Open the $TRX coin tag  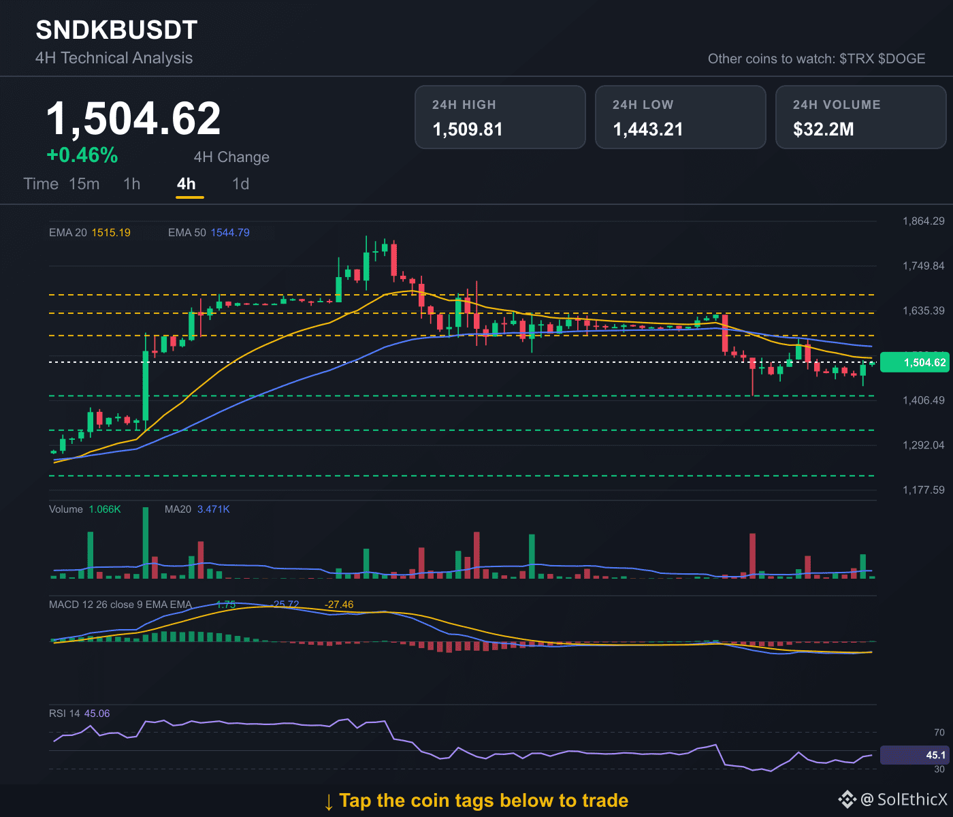[856, 59]
